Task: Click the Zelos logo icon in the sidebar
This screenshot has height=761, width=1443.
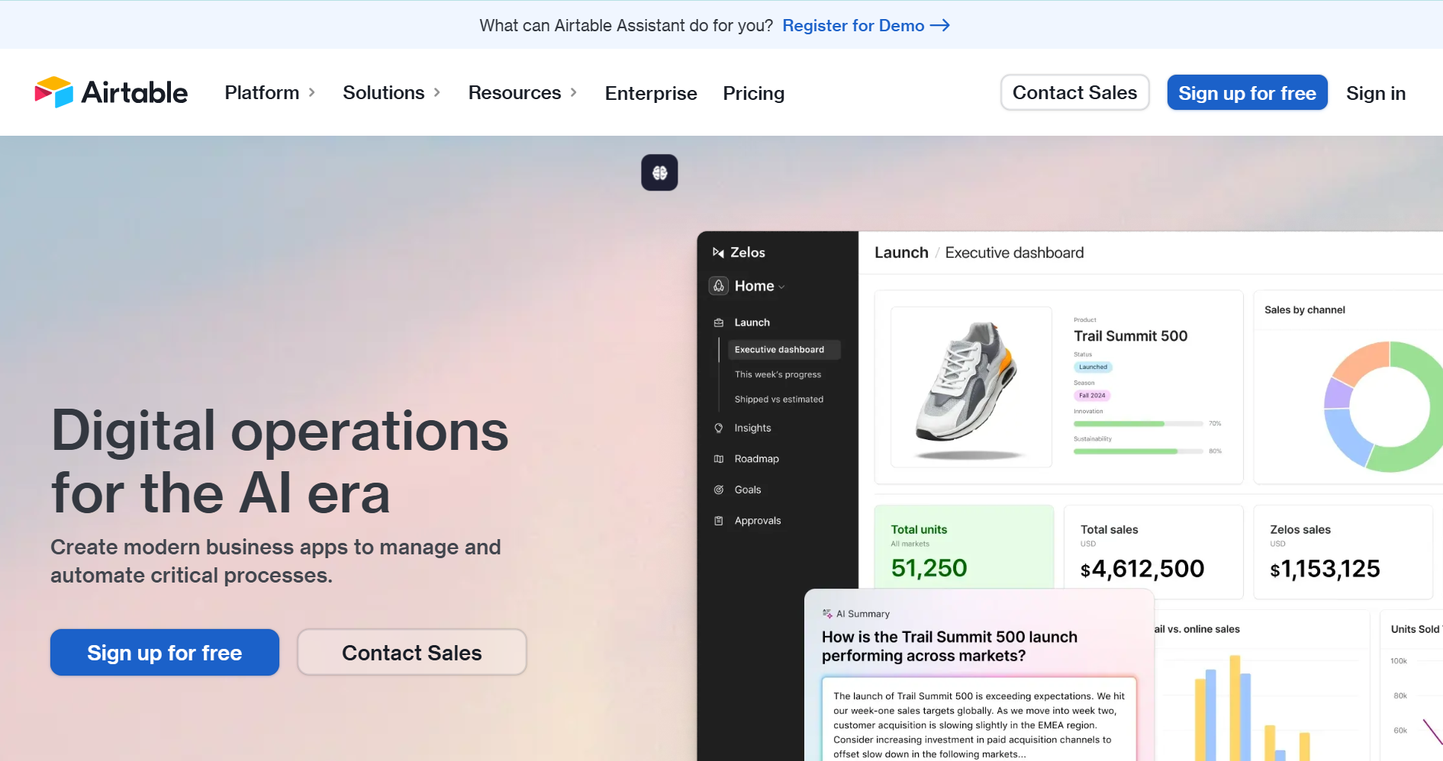Action: [718, 252]
